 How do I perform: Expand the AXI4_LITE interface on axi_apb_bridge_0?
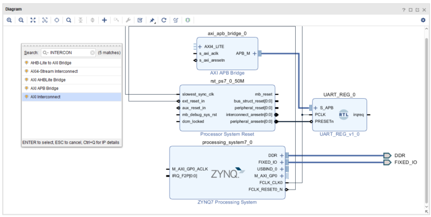click(200, 47)
